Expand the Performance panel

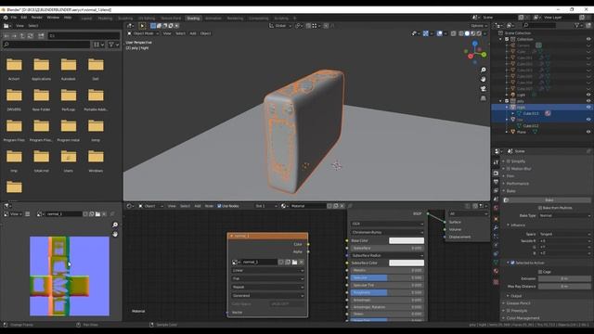click(517, 184)
